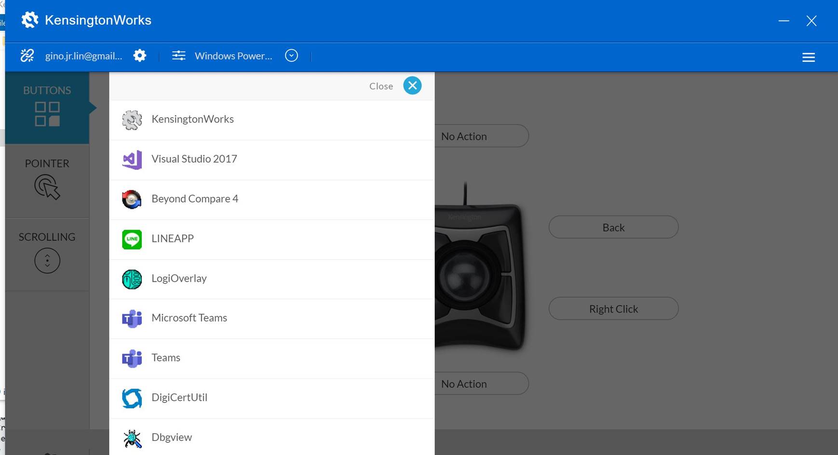Click the profile sliders icon
Screen dimensions: 838x455
tap(178, 55)
